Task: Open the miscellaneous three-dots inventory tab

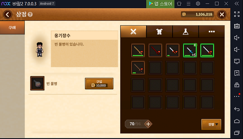Action: pos(212,31)
